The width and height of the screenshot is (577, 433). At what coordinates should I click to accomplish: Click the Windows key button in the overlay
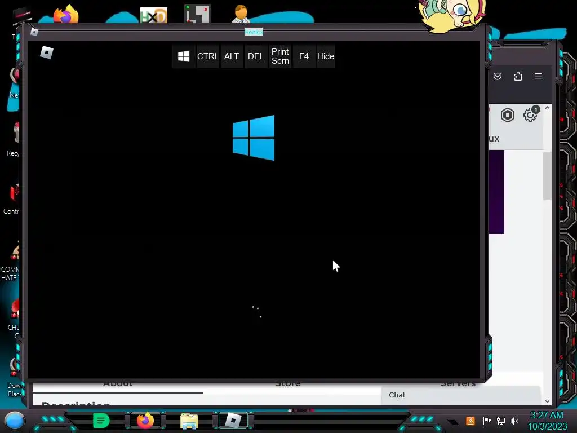click(184, 56)
